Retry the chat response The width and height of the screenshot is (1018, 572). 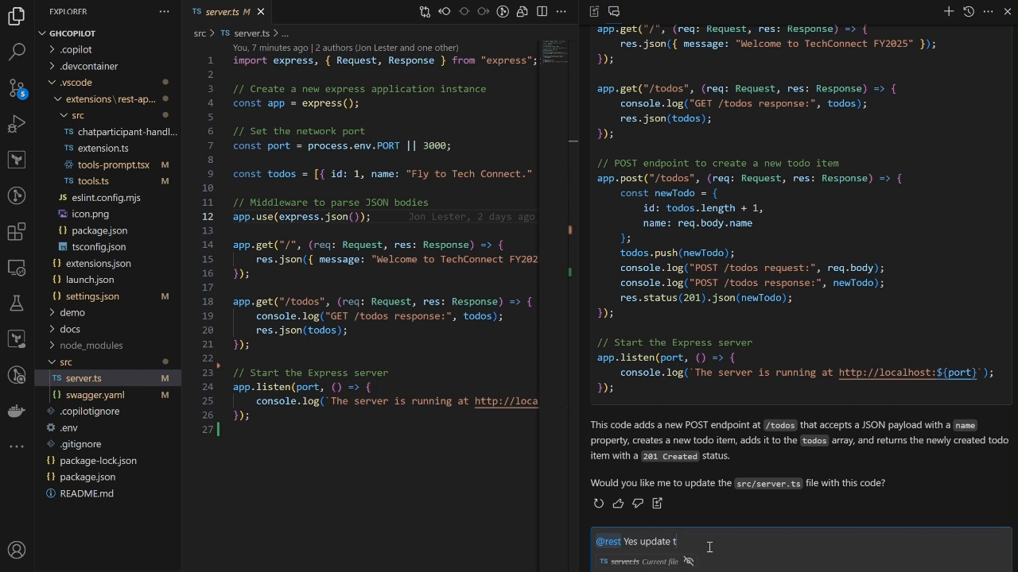[599, 503]
